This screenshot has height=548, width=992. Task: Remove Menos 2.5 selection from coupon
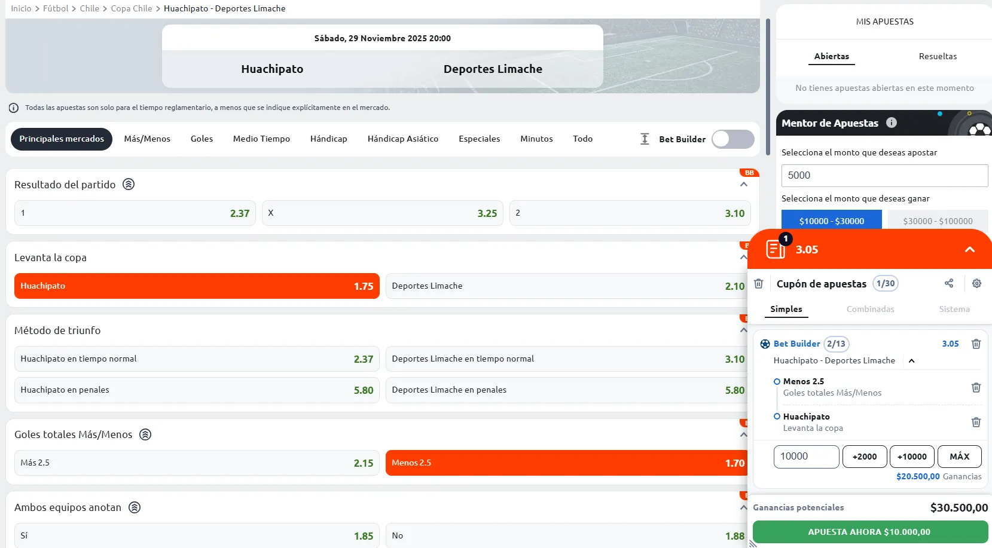point(976,387)
